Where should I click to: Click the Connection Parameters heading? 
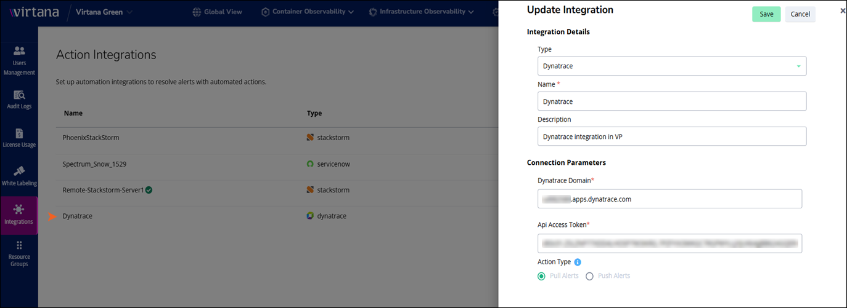pyautogui.click(x=567, y=163)
